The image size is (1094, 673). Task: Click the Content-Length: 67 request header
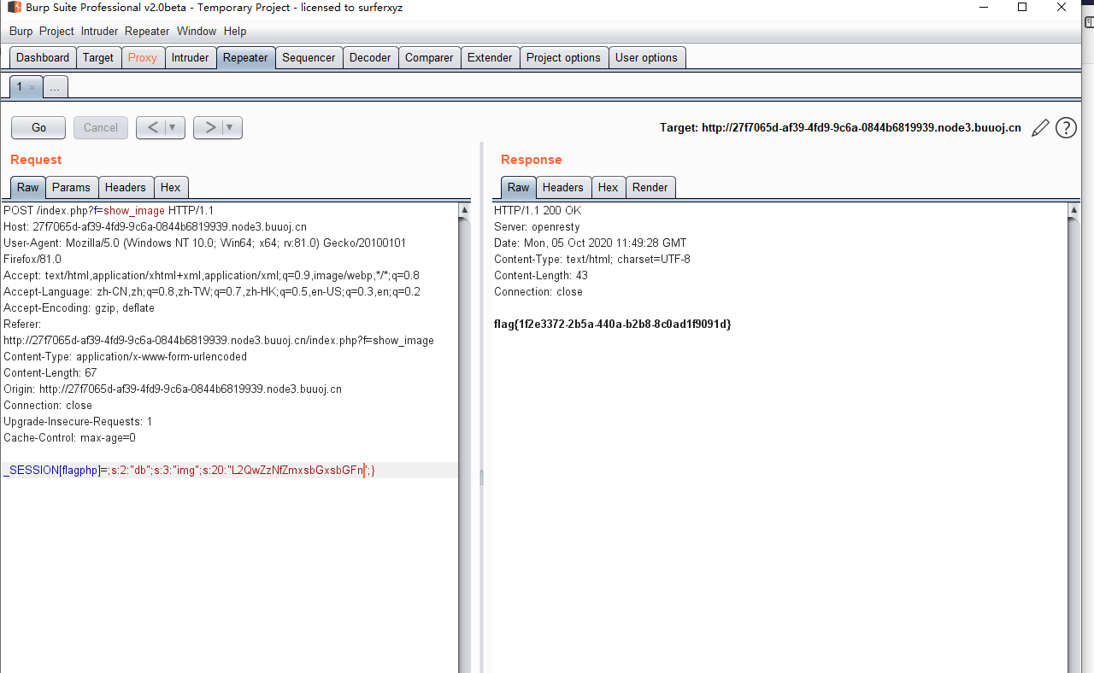click(x=50, y=372)
